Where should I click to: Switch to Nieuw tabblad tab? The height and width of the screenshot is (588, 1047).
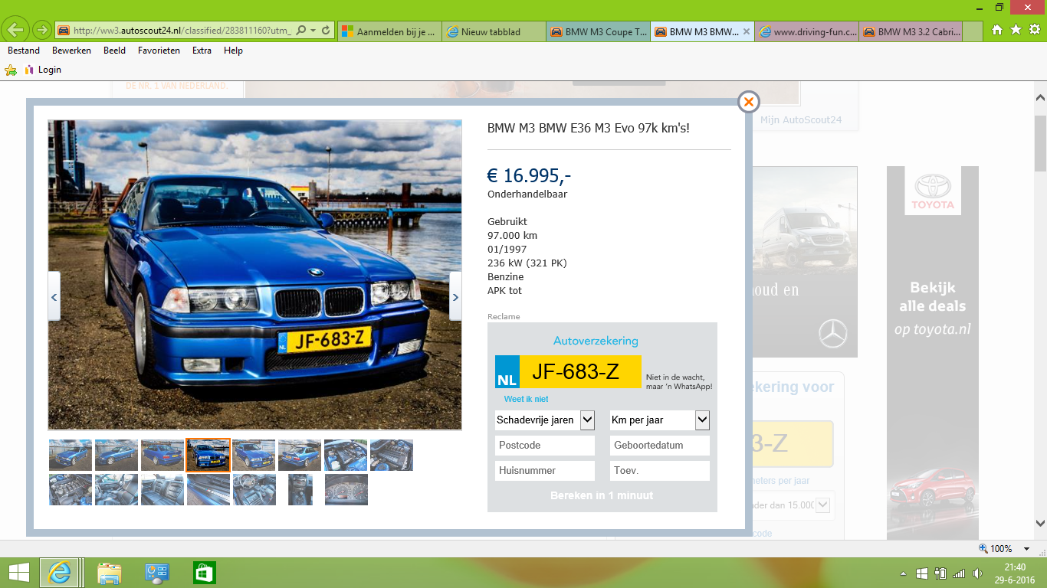(494, 31)
